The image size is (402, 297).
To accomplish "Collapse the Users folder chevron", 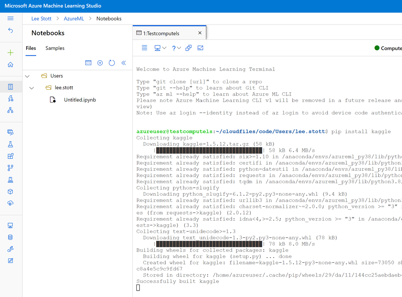I will (x=27, y=76).
